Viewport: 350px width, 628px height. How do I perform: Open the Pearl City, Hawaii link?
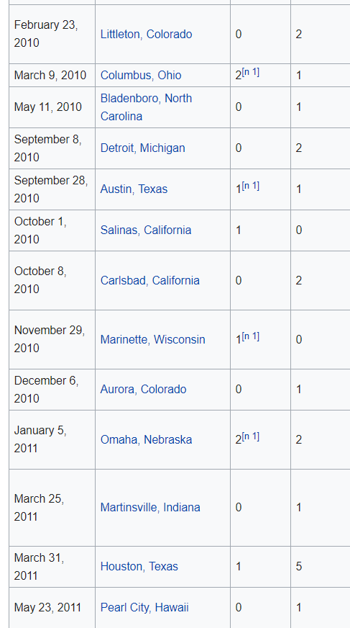(144, 608)
